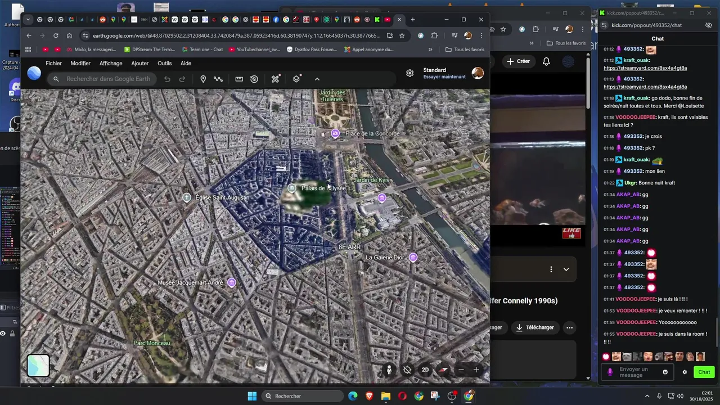Open the Team one - Chat bookmark
This screenshot has width=720, height=405.
coord(202,49)
